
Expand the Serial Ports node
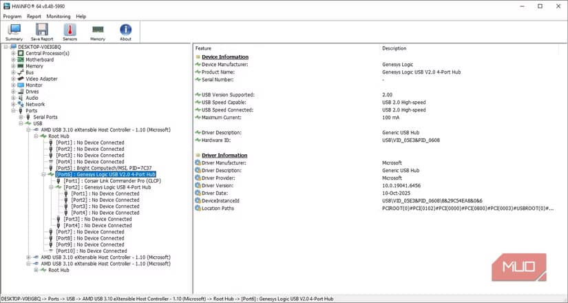pyautogui.click(x=21, y=117)
